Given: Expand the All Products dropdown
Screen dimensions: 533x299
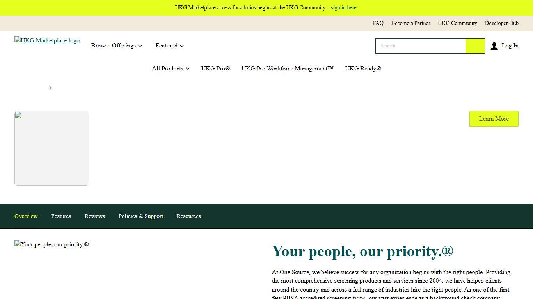Looking at the screenshot, I should (x=171, y=69).
